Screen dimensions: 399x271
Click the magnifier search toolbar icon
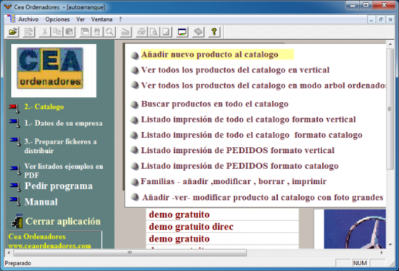(110, 32)
